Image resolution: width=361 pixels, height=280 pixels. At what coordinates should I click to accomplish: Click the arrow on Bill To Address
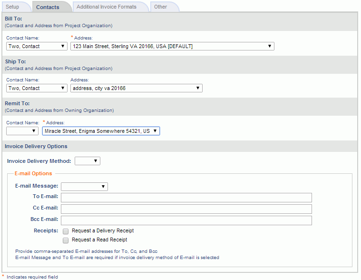[270, 46]
